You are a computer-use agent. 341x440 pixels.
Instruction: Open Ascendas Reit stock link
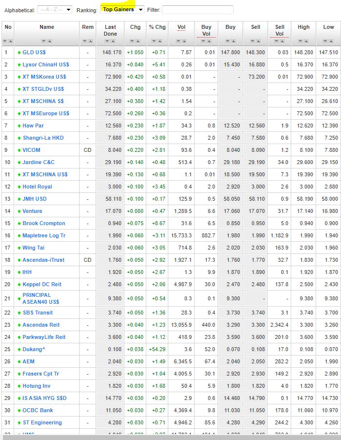[x=41, y=325]
